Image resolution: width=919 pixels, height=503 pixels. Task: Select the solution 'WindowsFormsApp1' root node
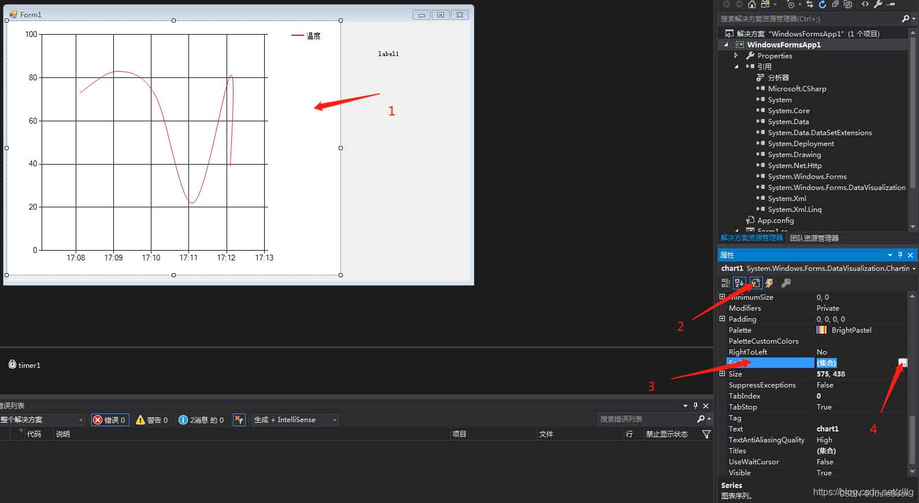(x=807, y=33)
